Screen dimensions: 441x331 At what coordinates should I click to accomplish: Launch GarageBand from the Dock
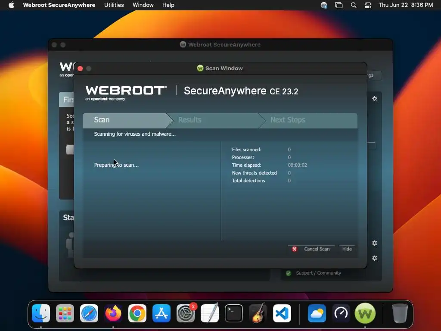(x=258, y=313)
